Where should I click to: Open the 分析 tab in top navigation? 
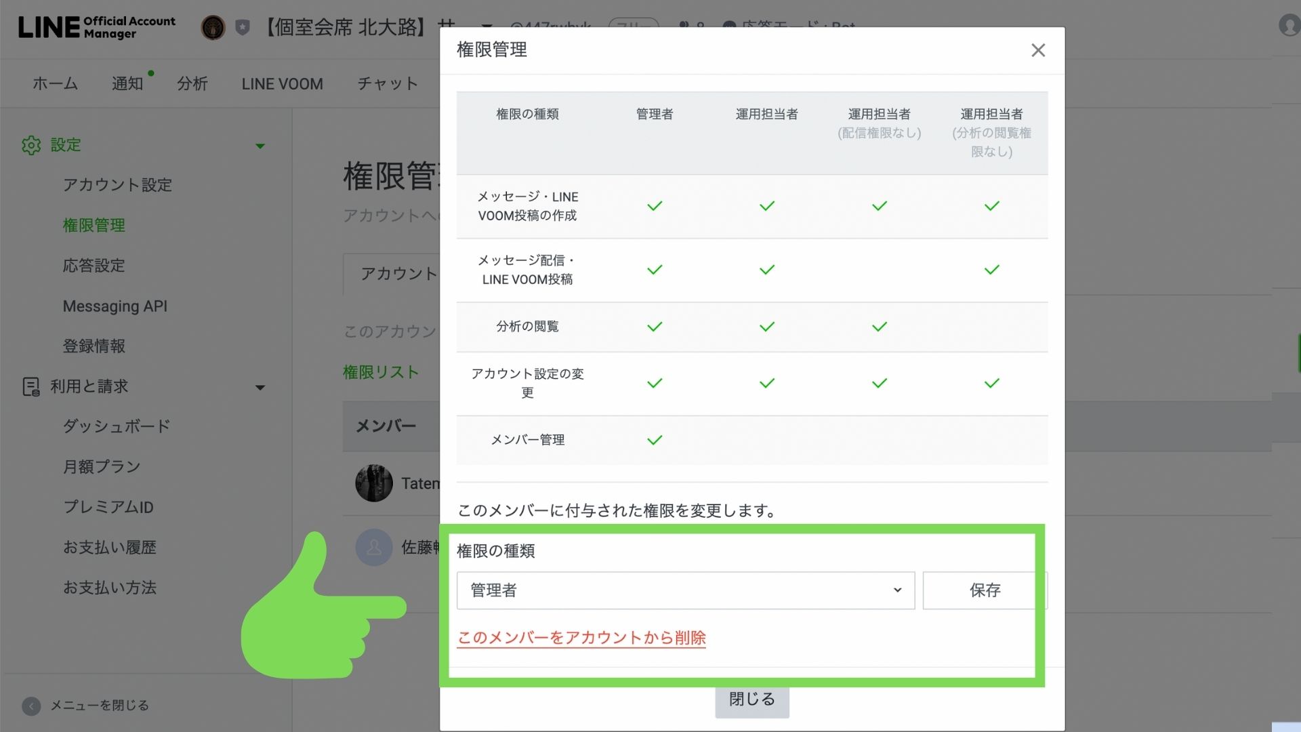click(x=192, y=83)
